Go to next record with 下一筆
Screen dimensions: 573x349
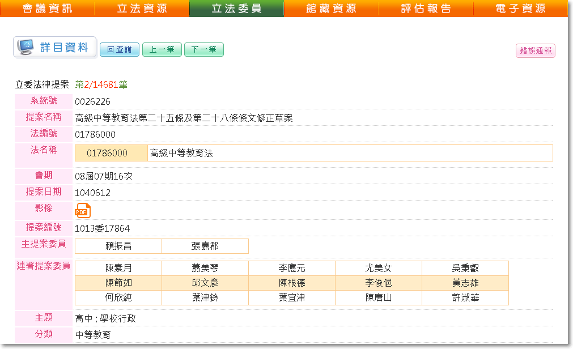[204, 50]
